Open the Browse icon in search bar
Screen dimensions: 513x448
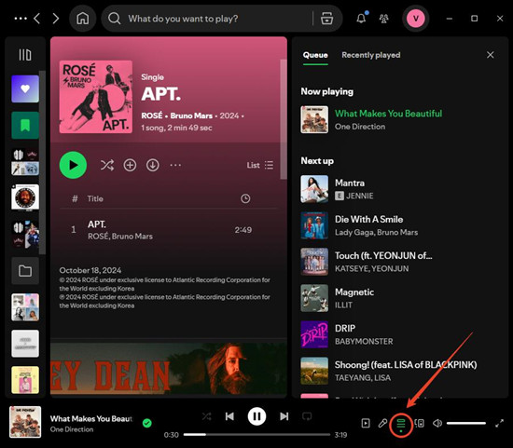pyautogui.click(x=326, y=19)
